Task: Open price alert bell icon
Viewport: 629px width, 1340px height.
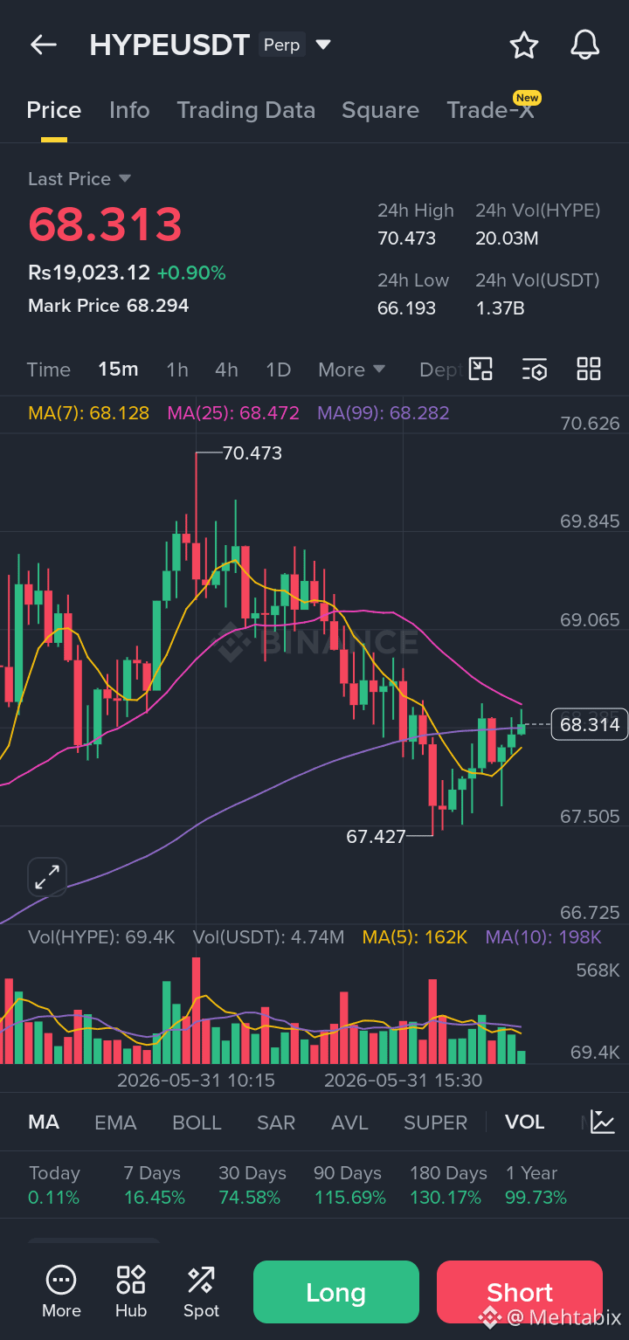Action: pyautogui.click(x=584, y=45)
